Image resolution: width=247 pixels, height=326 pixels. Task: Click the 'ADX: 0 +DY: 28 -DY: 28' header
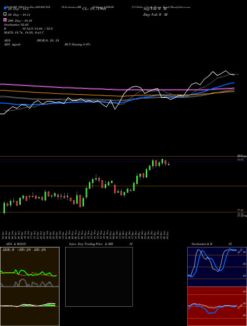tap(24, 250)
